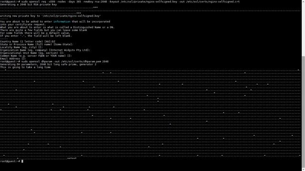Viewport: 305px width, 171px height.
Task: Click the "[Some-State]" default value
Action: pos(63,44)
